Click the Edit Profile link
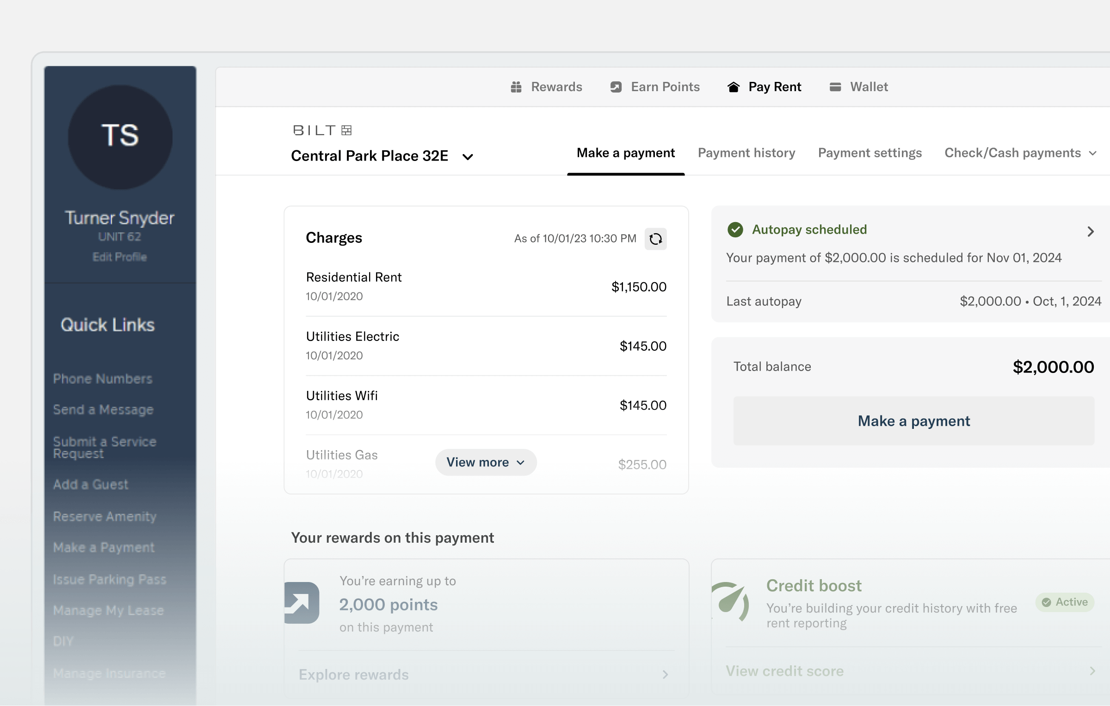 tap(120, 257)
